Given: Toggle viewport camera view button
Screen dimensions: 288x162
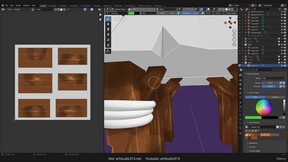Looking at the screenshot, I should (234, 40).
